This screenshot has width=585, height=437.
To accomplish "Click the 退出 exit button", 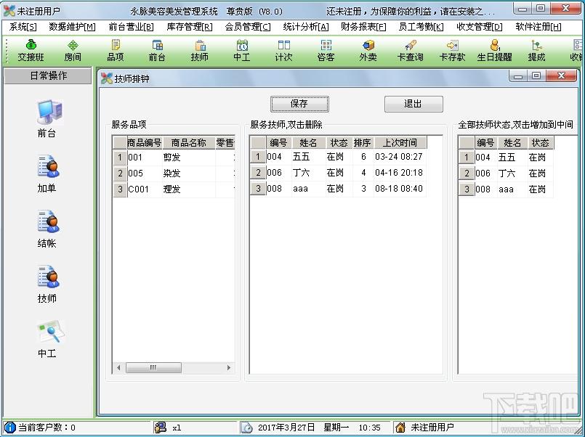I will tap(413, 104).
